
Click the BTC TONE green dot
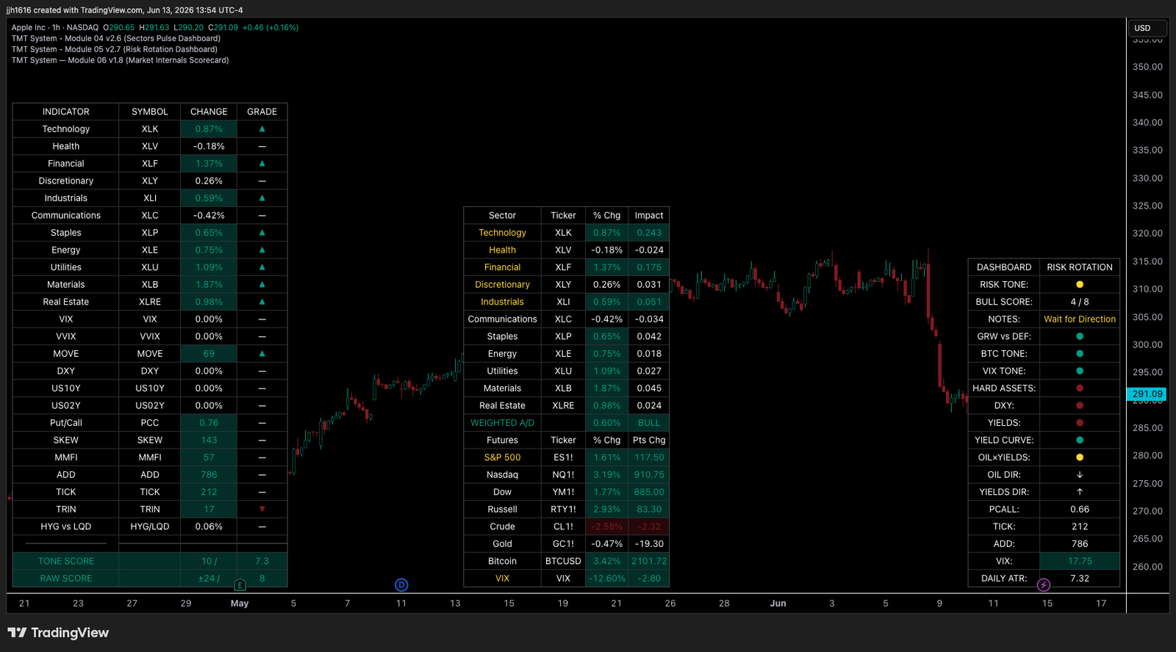pyautogui.click(x=1080, y=354)
